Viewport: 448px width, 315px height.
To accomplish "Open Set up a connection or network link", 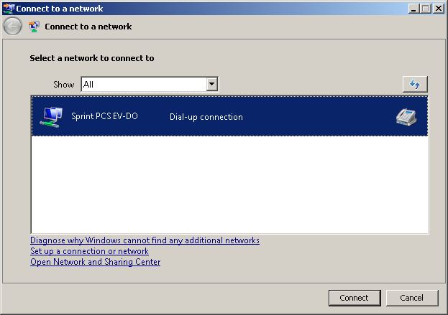I will (x=89, y=251).
